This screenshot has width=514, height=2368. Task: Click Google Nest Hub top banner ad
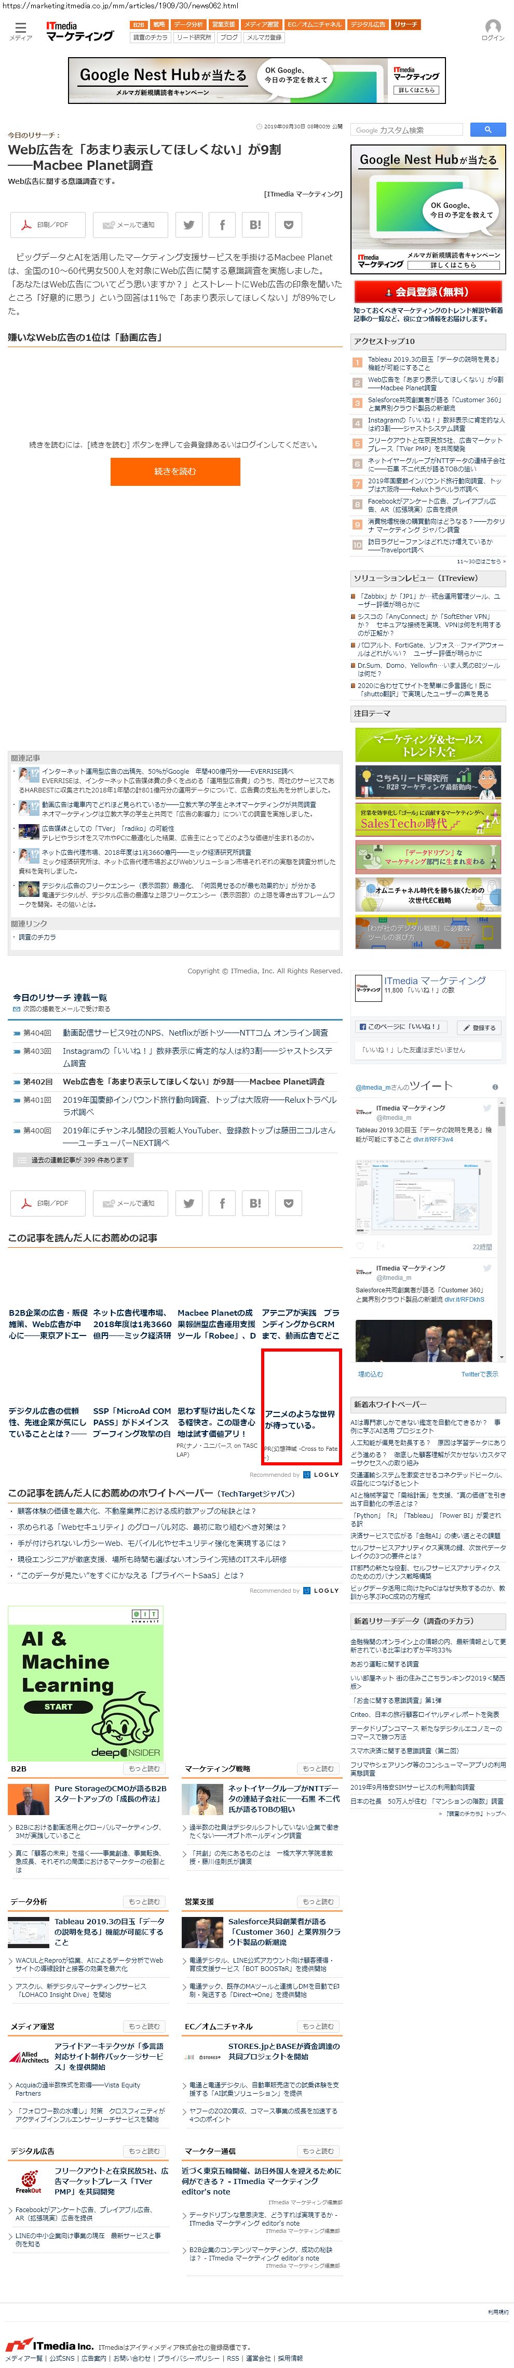pyautogui.click(x=257, y=80)
